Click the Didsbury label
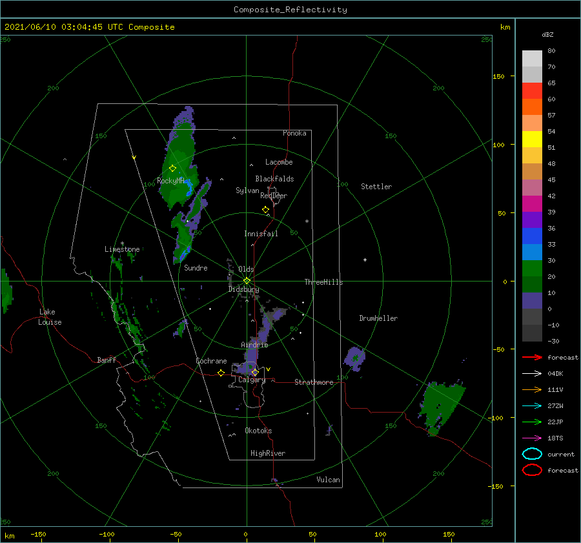Screen dimensions: 581x543 [x=243, y=289]
